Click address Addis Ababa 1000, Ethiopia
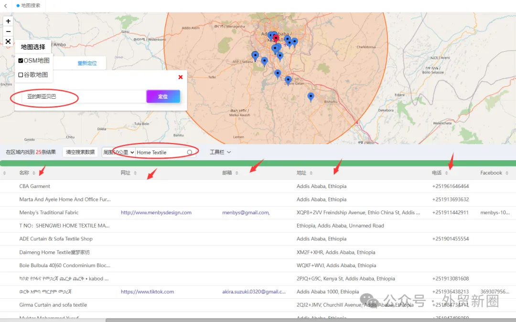Image resolution: width=516 pixels, height=322 pixels. pyautogui.click(x=327, y=291)
